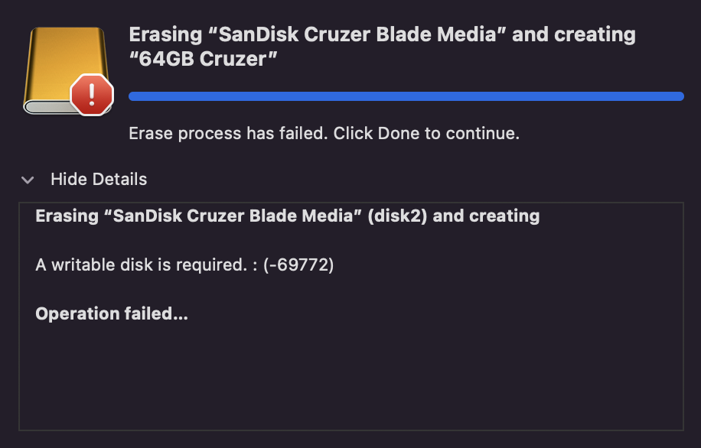Click the blue erase progress bar
This screenshot has height=448, width=701.
coord(406,96)
